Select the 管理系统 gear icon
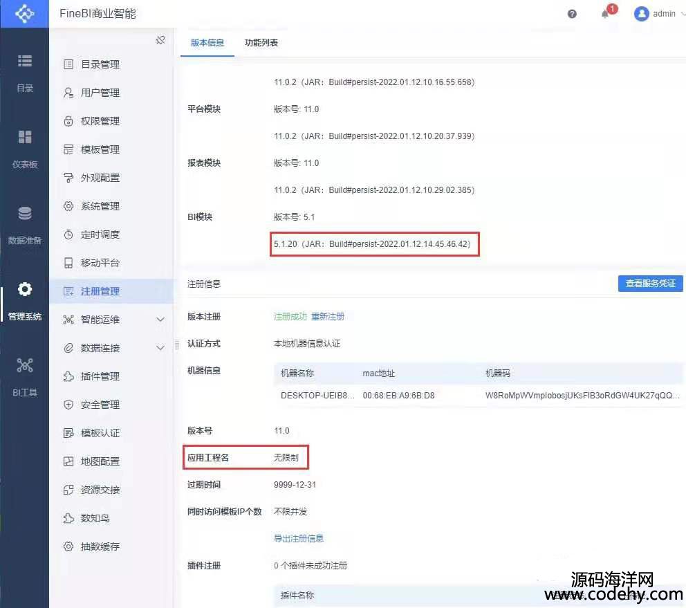The height and width of the screenshot is (608, 686). 24,289
